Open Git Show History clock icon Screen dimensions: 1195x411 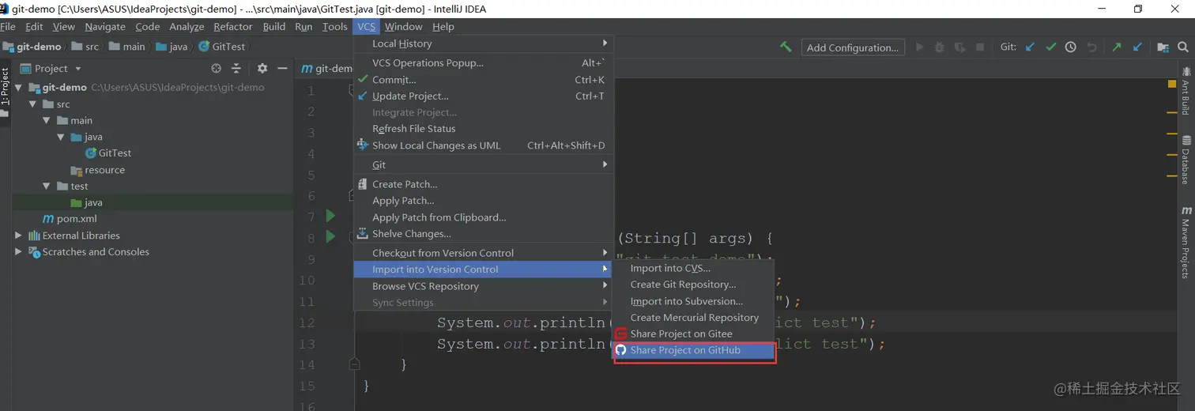(x=1071, y=47)
